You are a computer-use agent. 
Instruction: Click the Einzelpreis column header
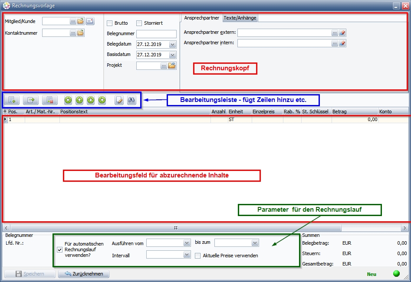(x=267, y=111)
